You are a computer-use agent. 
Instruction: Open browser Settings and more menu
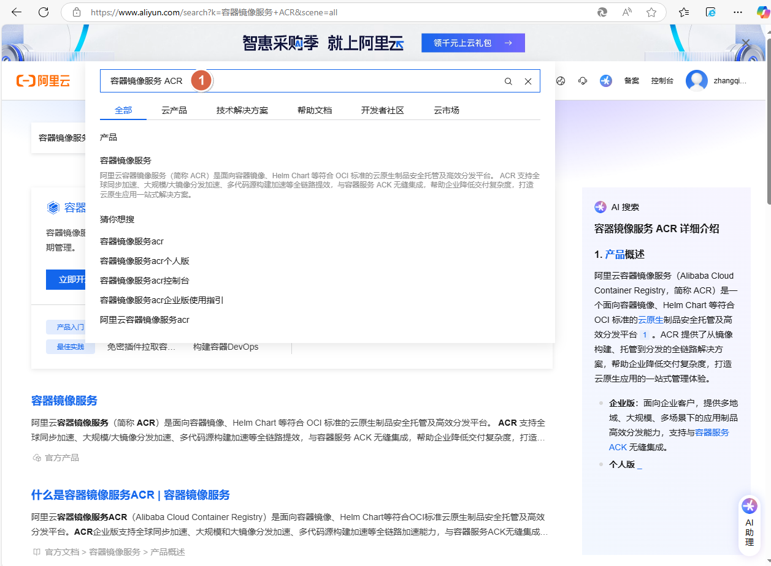tap(738, 12)
